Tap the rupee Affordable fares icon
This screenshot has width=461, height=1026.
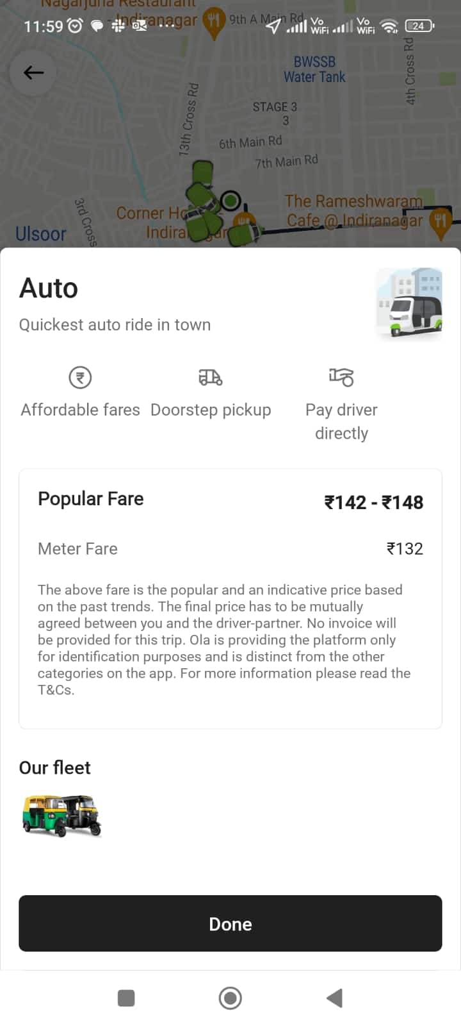(x=80, y=377)
